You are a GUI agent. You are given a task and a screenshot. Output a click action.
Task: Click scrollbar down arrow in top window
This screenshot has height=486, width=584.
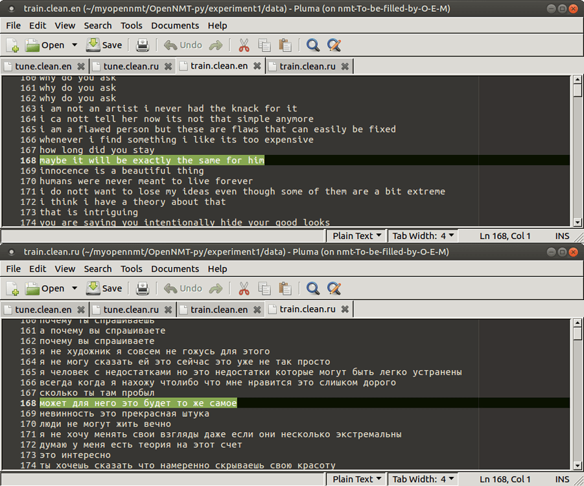(x=578, y=222)
